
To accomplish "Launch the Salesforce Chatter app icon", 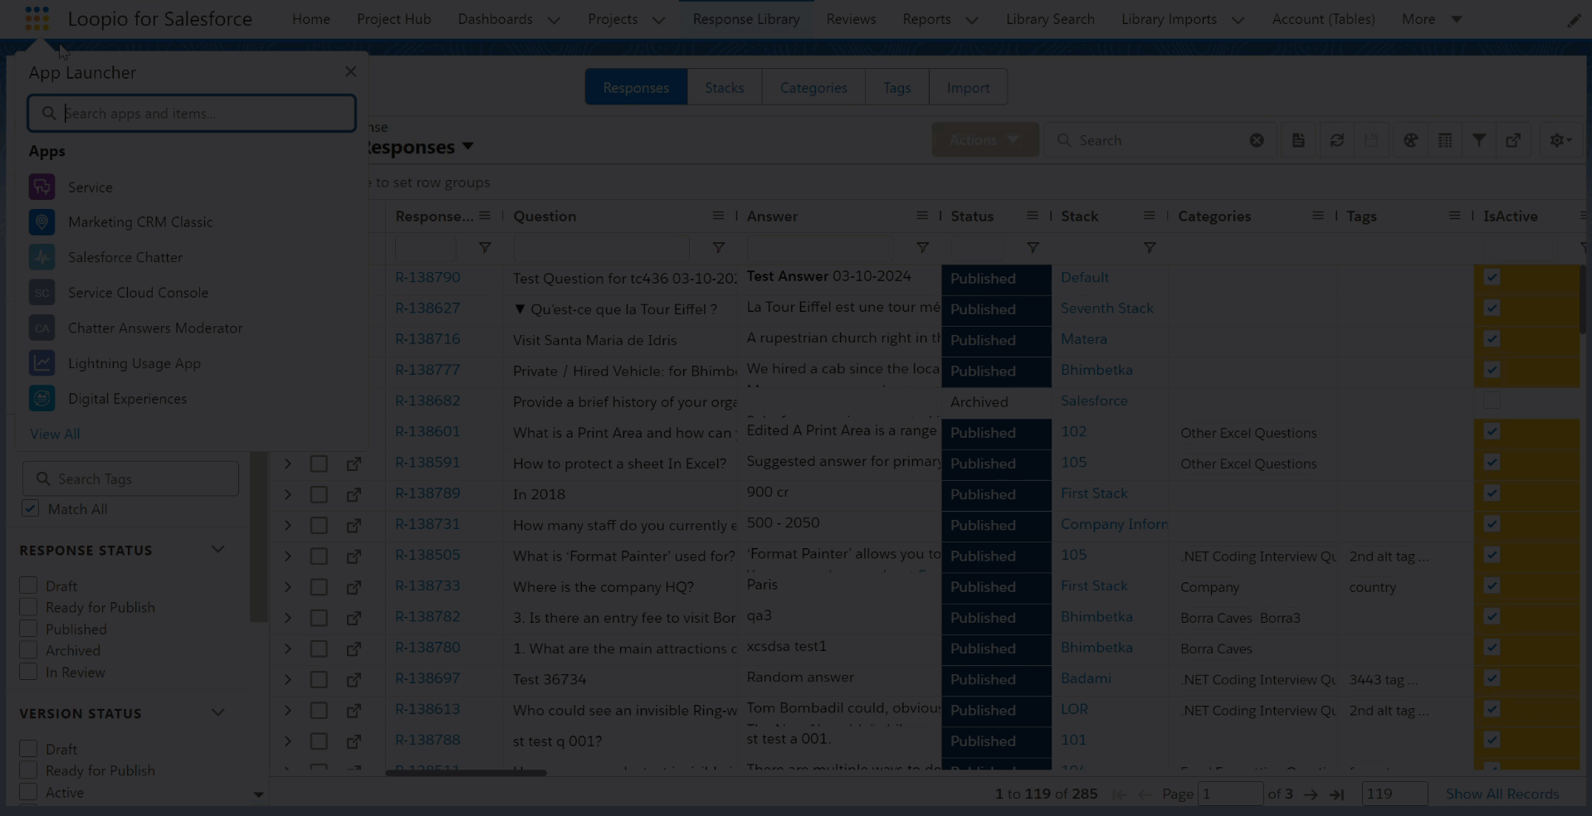I will (42, 257).
